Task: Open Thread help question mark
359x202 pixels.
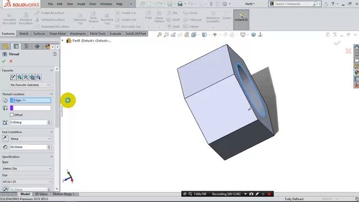Action: pos(54,54)
